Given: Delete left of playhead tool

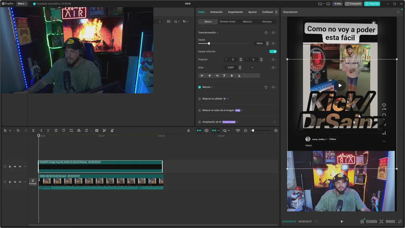Looking at the screenshot, I should (41, 130).
